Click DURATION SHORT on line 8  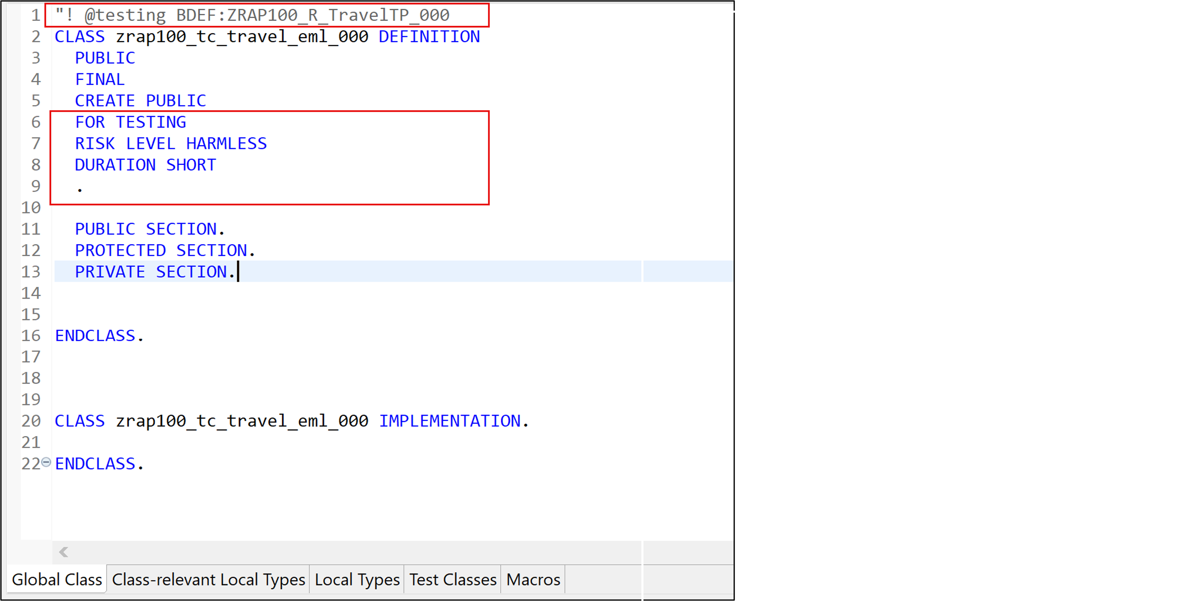(x=146, y=164)
